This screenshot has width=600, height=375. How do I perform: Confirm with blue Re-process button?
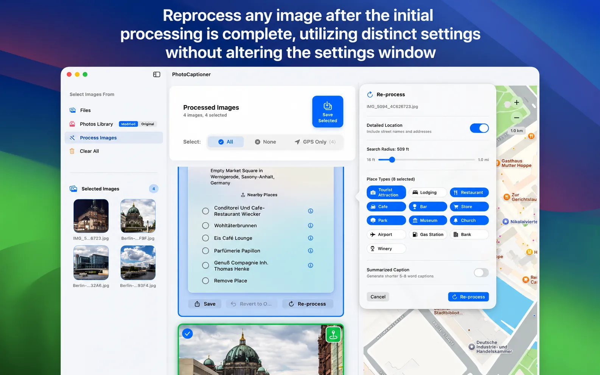point(468,297)
